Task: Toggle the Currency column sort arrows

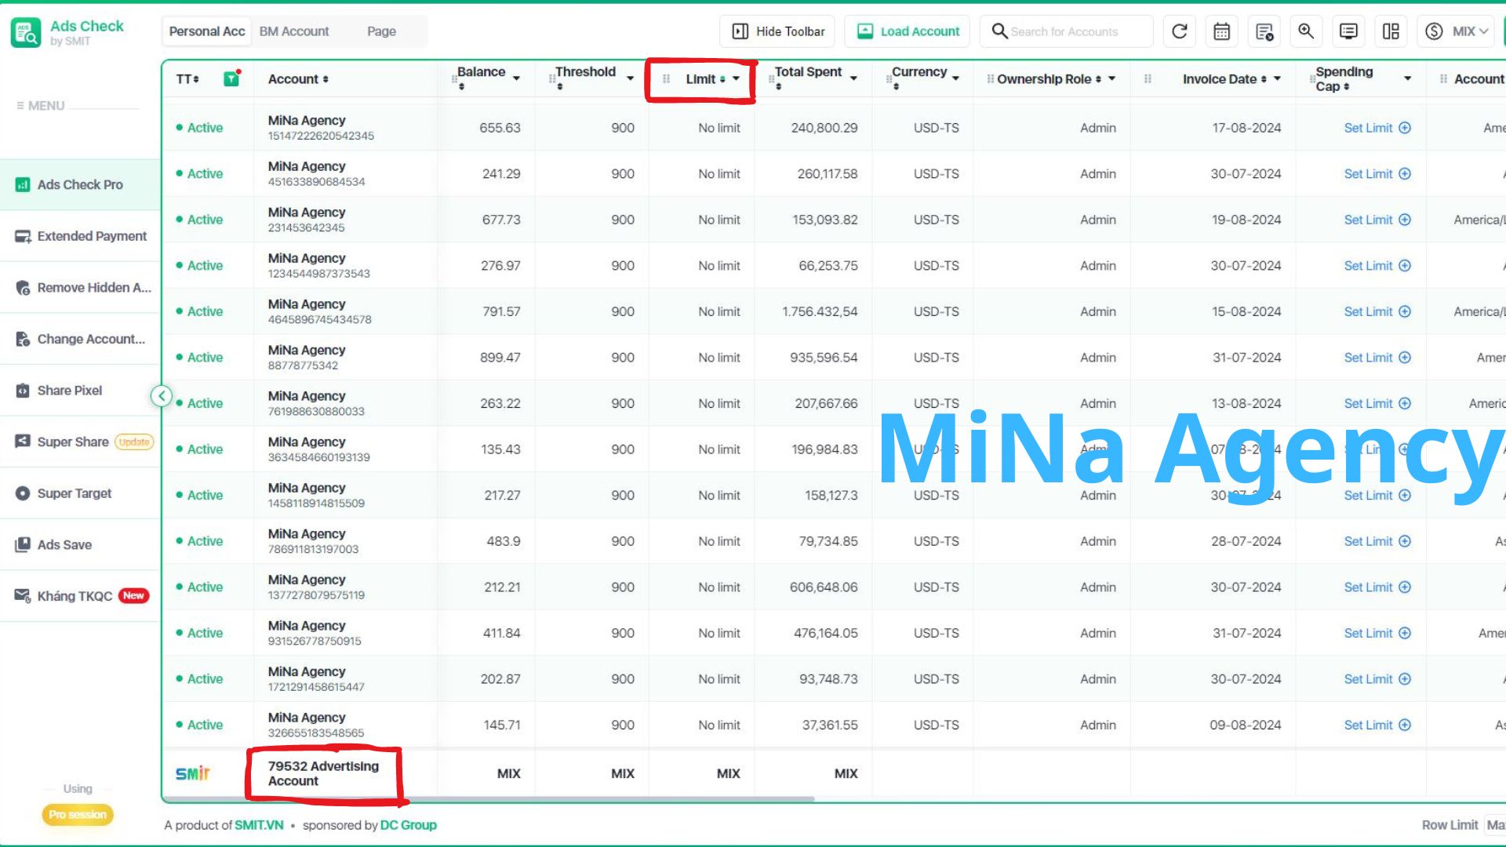Action: pyautogui.click(x=896, y=86)
